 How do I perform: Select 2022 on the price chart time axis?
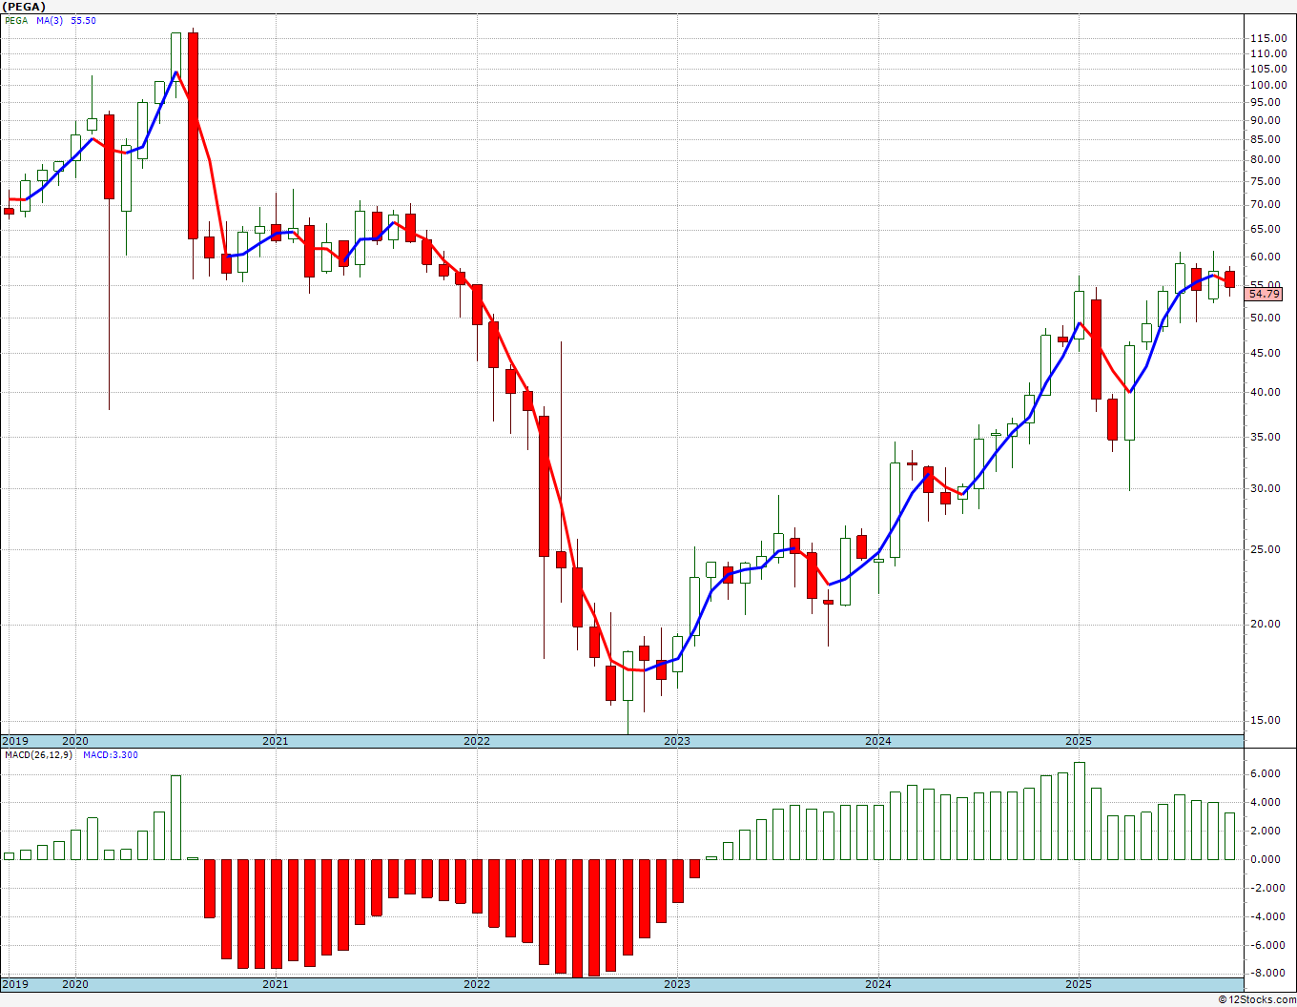coord(477,741)
